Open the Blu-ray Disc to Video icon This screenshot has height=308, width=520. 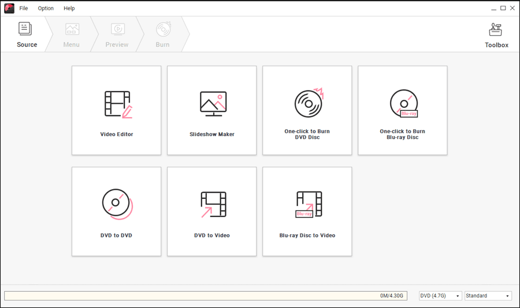click(309, 204)
